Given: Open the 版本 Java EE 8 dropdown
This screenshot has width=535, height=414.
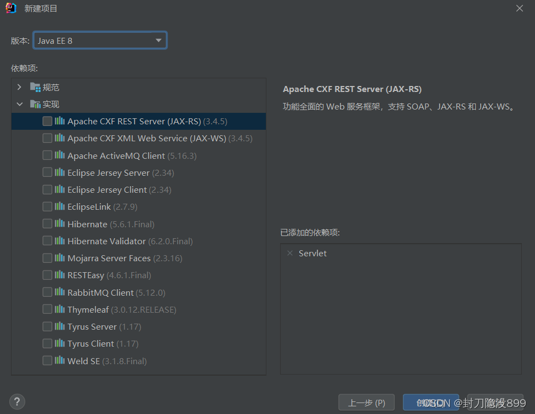Looking at the screenshot, I should [100, 41].
